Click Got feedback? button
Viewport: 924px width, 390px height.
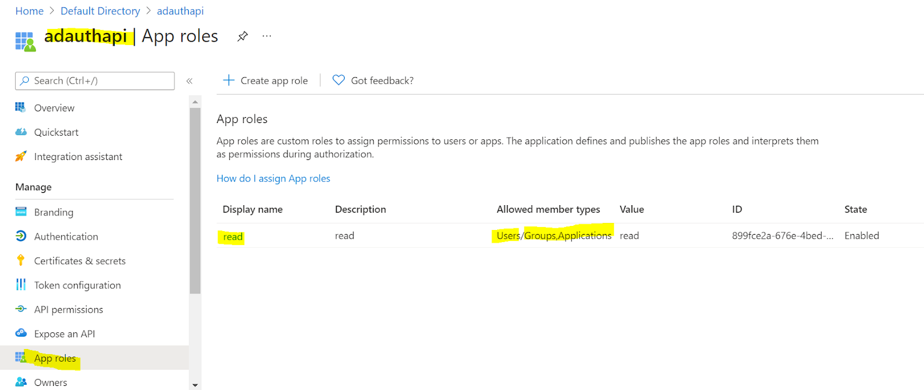373,80
